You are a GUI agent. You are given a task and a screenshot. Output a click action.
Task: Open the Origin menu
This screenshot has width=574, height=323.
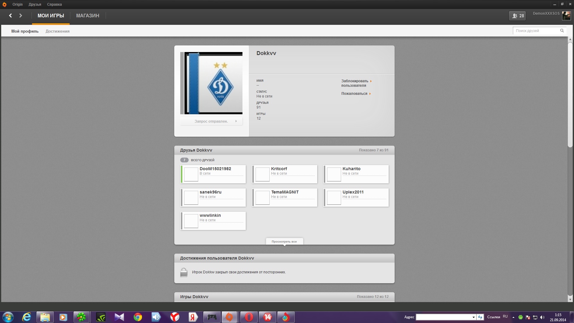[x=18, y=4]
